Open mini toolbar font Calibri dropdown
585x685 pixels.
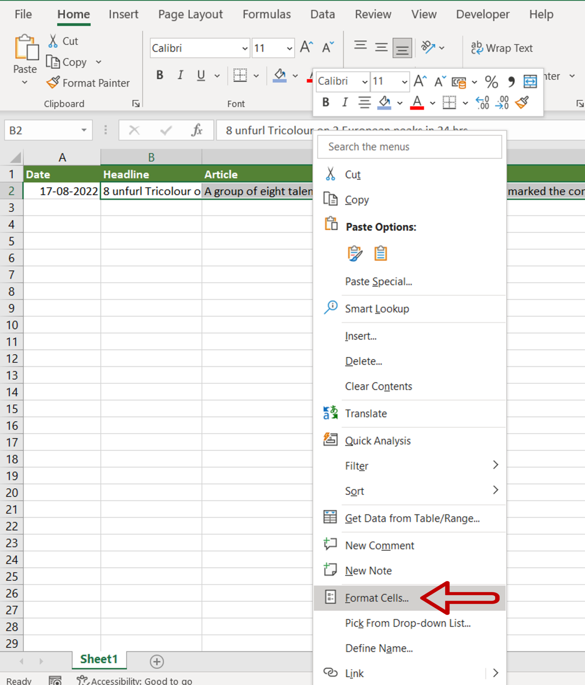[364, 82]
